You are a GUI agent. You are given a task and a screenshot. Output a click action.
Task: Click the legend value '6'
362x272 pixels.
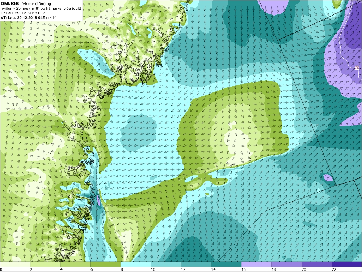pyautogui.click(x=92, y=269)
